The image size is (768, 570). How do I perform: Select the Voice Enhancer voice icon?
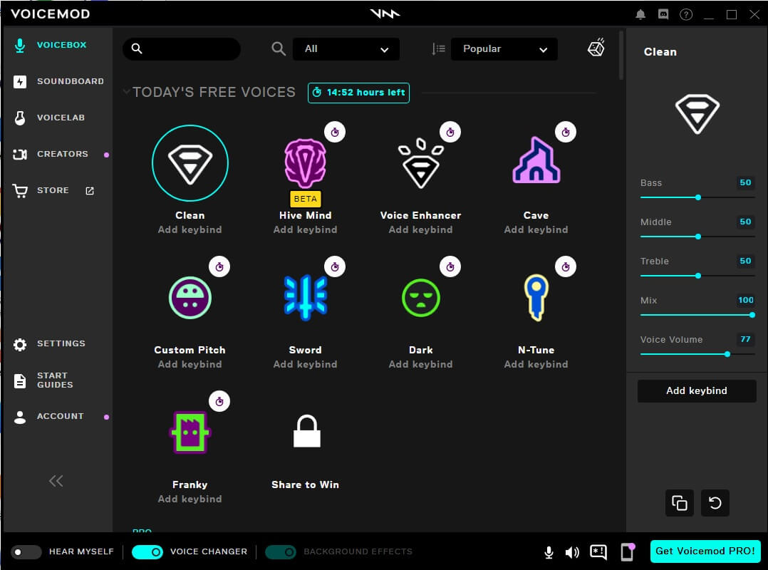(x=421, y=164)
